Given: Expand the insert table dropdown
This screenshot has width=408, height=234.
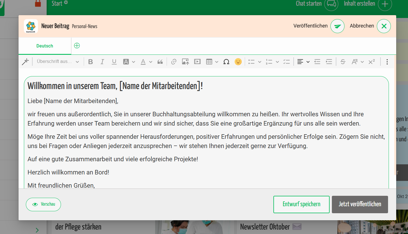Looking at the screenshot, I should click(217, 62).
